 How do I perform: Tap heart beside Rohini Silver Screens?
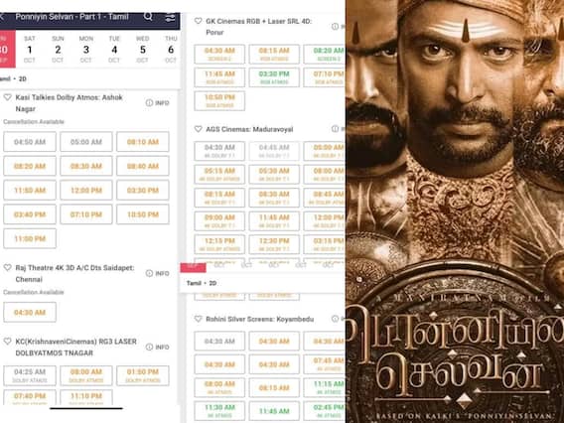199,319
